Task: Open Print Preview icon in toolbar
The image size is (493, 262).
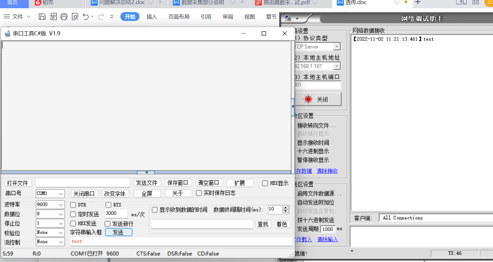Action: [75, 17]
